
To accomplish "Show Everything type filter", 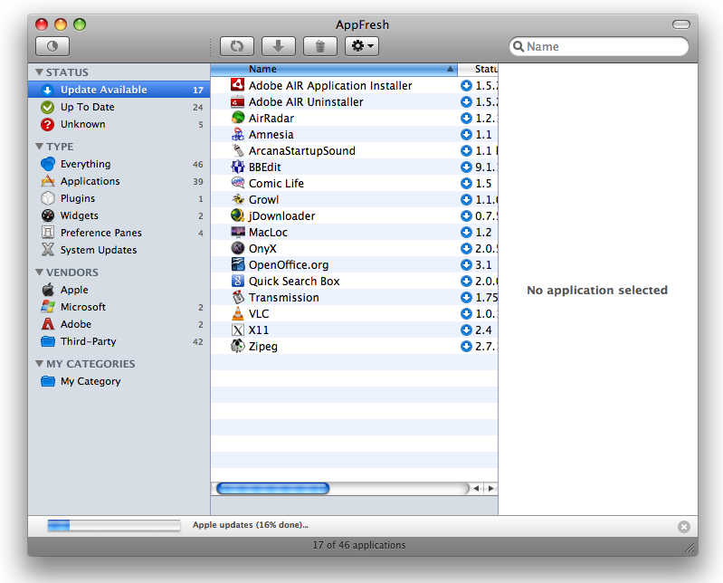I will click(x=119, y=164).
